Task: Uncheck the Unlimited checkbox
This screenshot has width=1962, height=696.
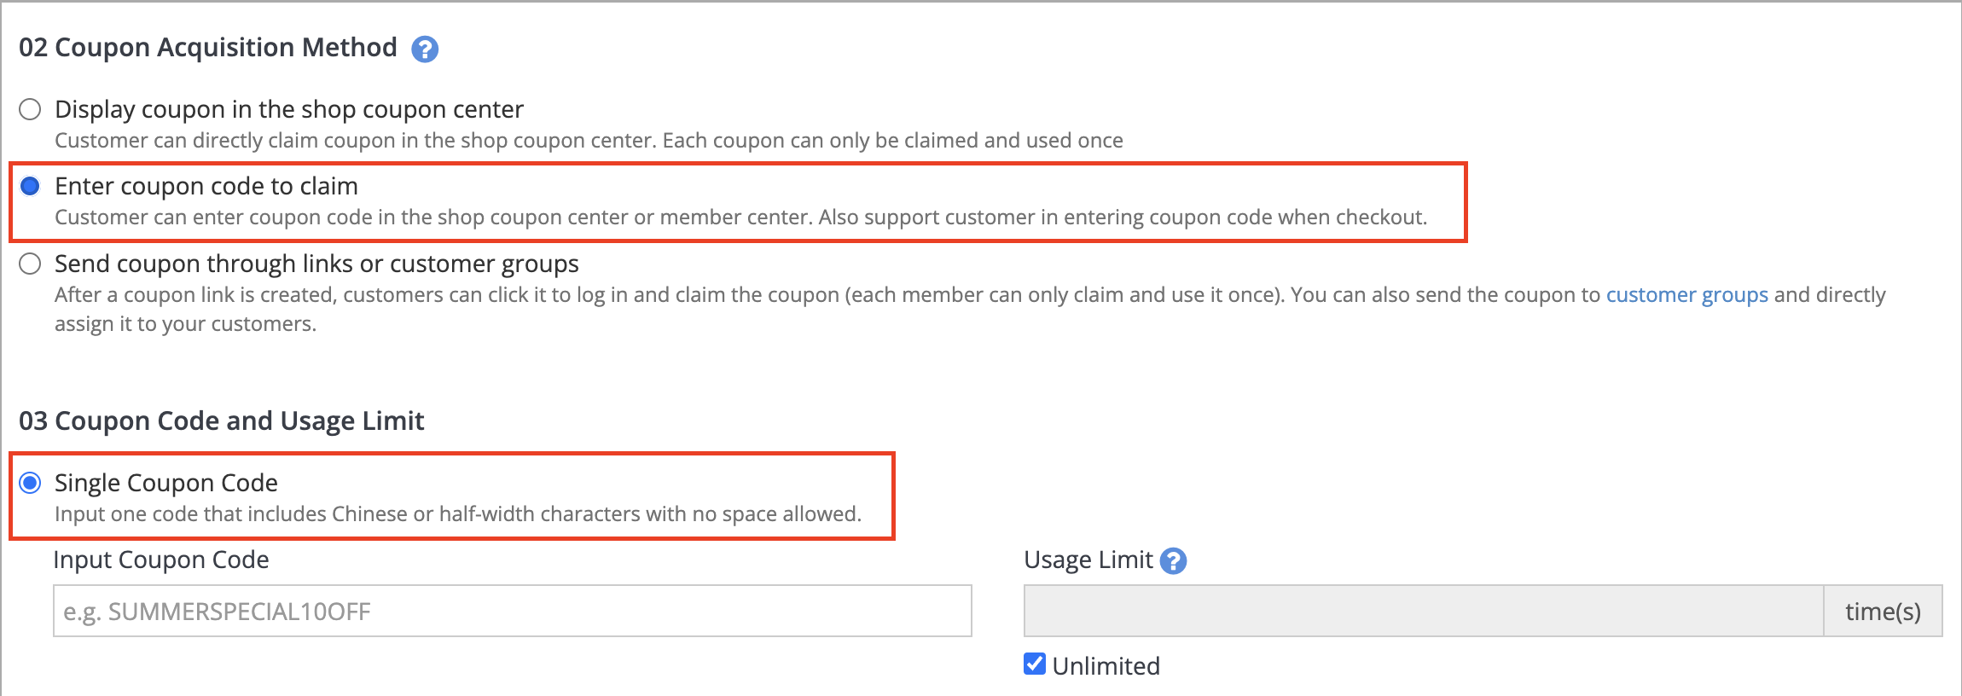Action: pyautogui.click(x=1035, y=664)
